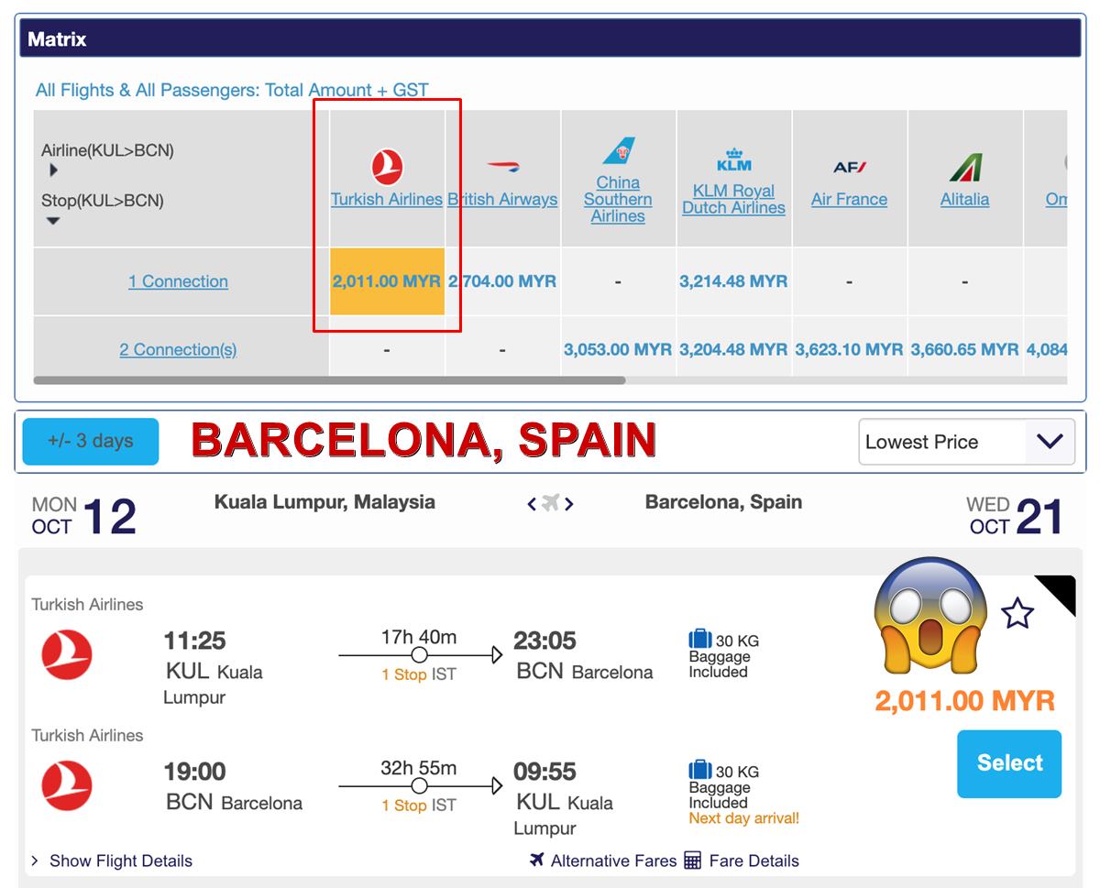Click the +/- 3 days button

pyautogui.click(x=91, y=441)
